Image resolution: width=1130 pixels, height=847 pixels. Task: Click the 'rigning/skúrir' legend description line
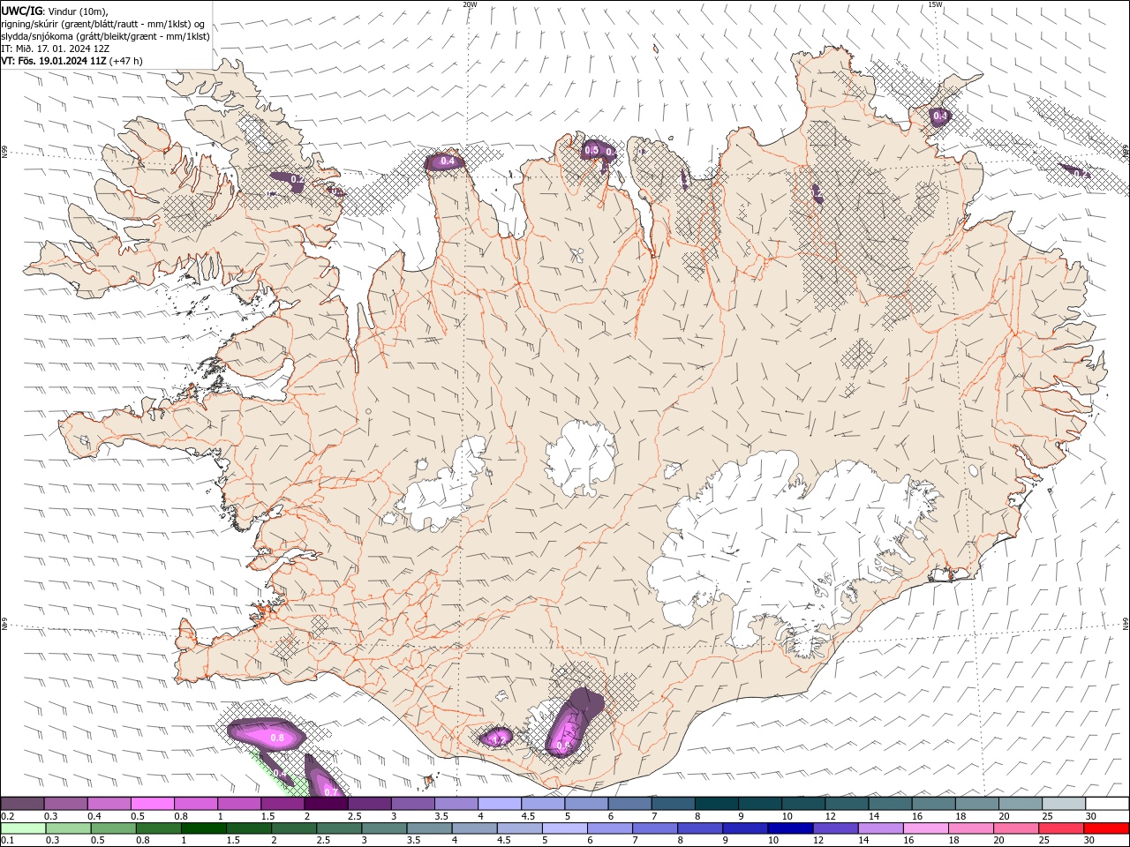tap(103, 24)
